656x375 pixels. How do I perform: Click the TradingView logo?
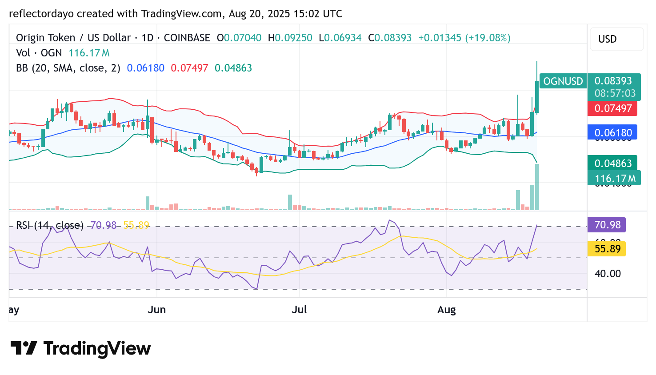pyautogui.click(x=80, y=348)
